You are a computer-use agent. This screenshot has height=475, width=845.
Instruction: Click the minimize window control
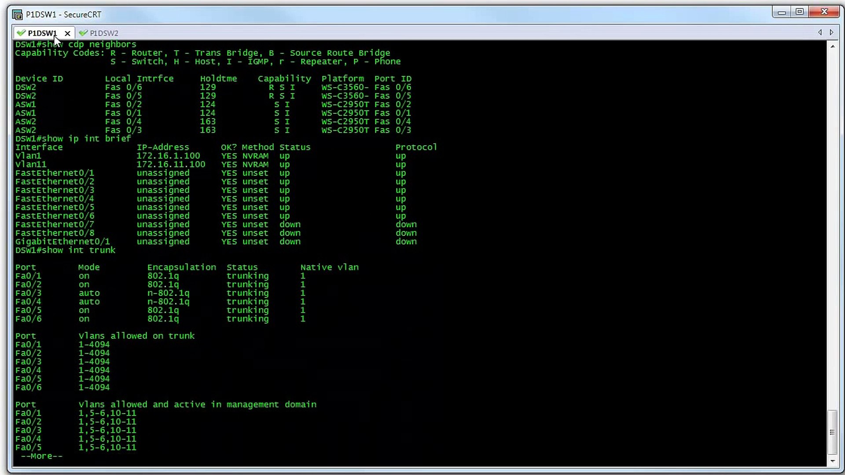[x=782, y=11]
